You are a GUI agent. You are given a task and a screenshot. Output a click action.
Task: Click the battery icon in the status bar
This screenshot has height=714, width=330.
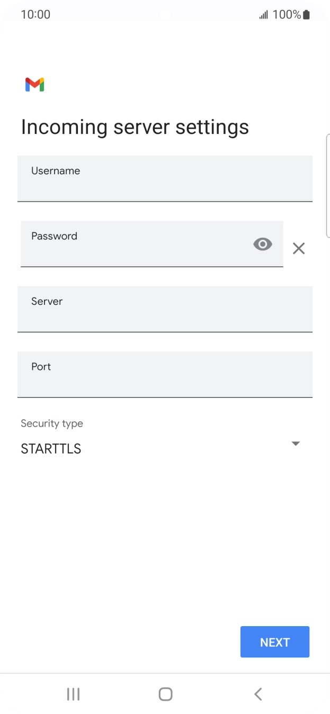305,14
